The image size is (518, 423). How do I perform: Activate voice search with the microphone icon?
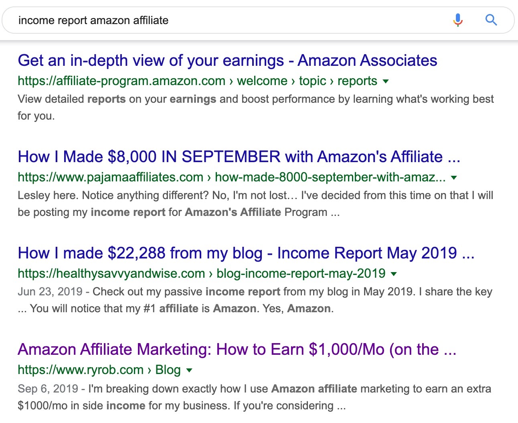pos(457,20)
